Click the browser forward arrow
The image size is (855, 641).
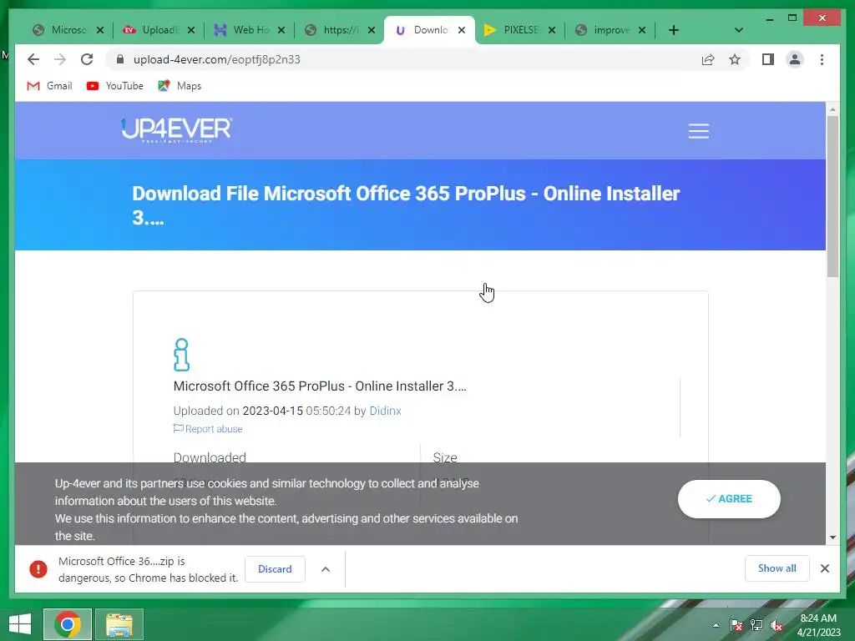[x=60, y=59]
